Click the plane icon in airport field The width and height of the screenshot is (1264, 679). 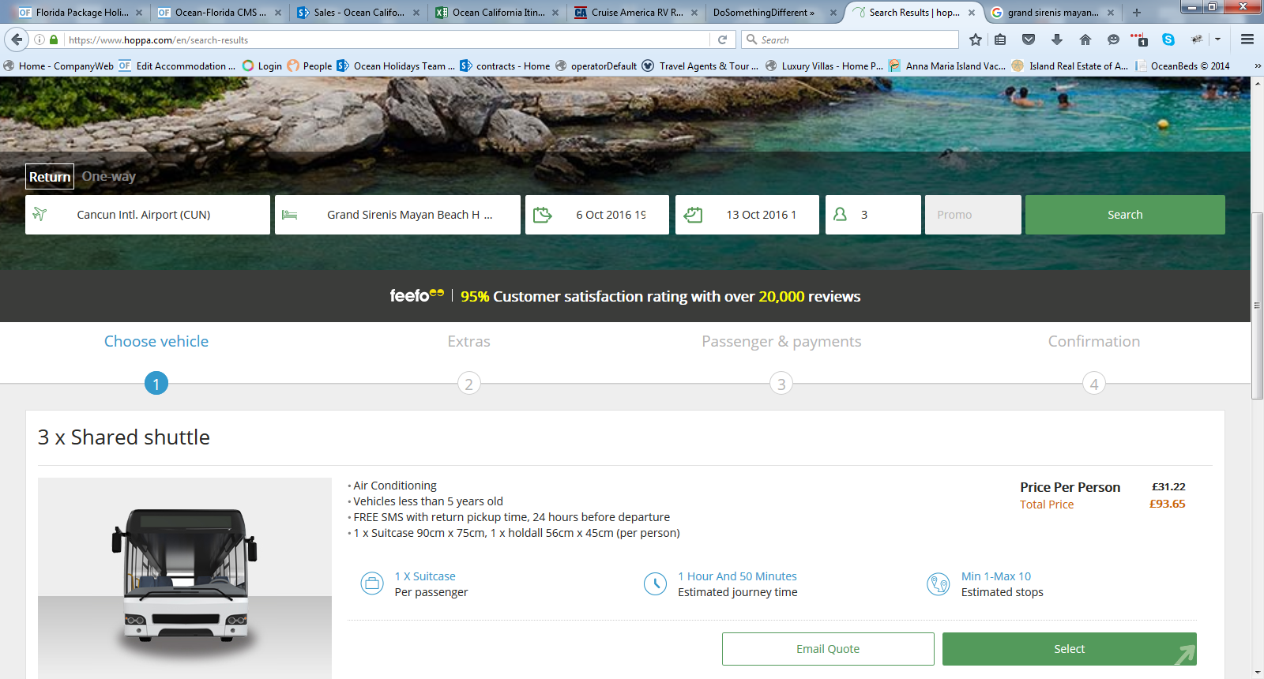(x=40, y=215)
